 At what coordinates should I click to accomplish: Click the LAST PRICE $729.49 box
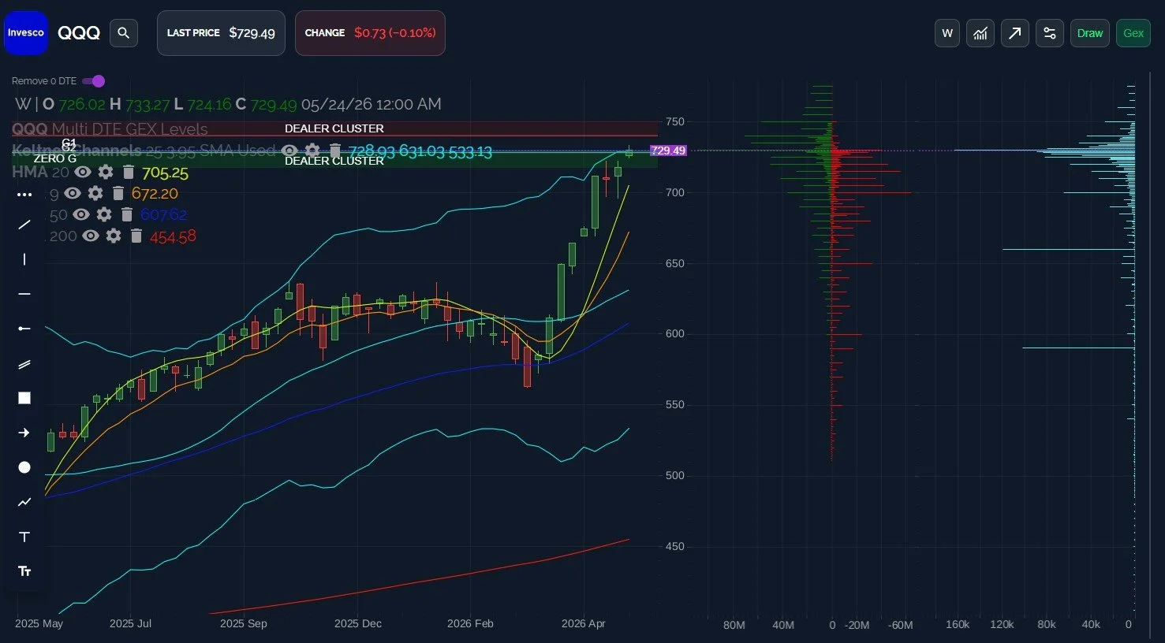221,33
